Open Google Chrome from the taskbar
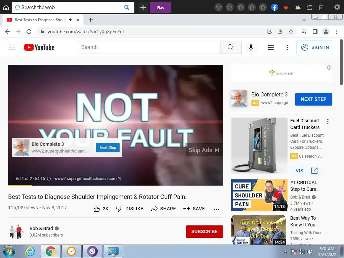The image size is (344, 258). 50,251
